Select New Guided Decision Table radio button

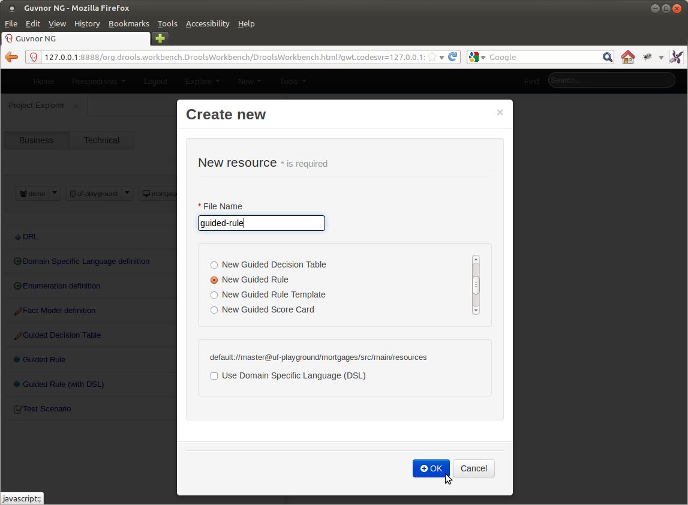tap(214, 265)
